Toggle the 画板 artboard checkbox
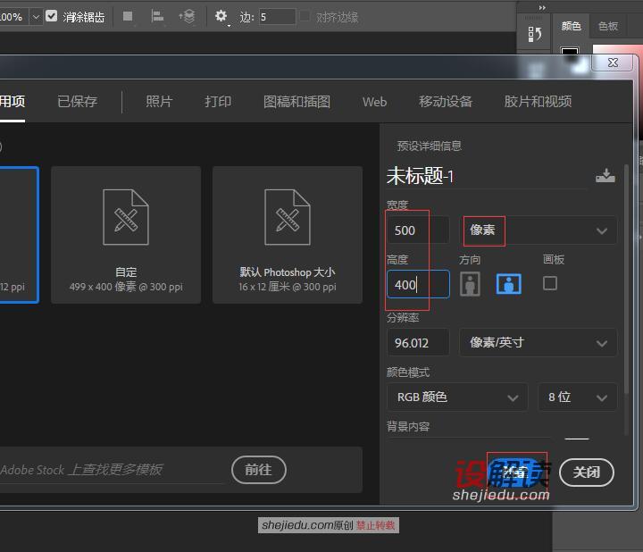 [x=550, y=283]
